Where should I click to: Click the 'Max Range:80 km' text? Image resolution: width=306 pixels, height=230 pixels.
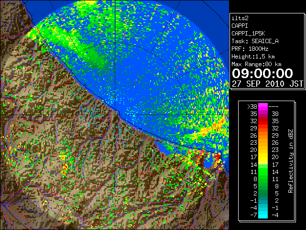[256, 64]
